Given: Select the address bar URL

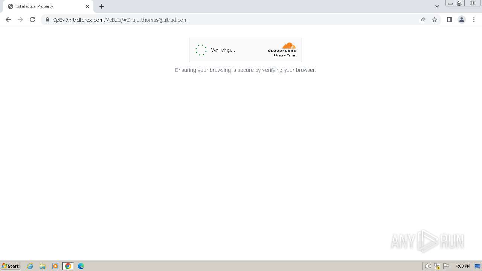Looking at the screenshot, I should pos(120,20).
